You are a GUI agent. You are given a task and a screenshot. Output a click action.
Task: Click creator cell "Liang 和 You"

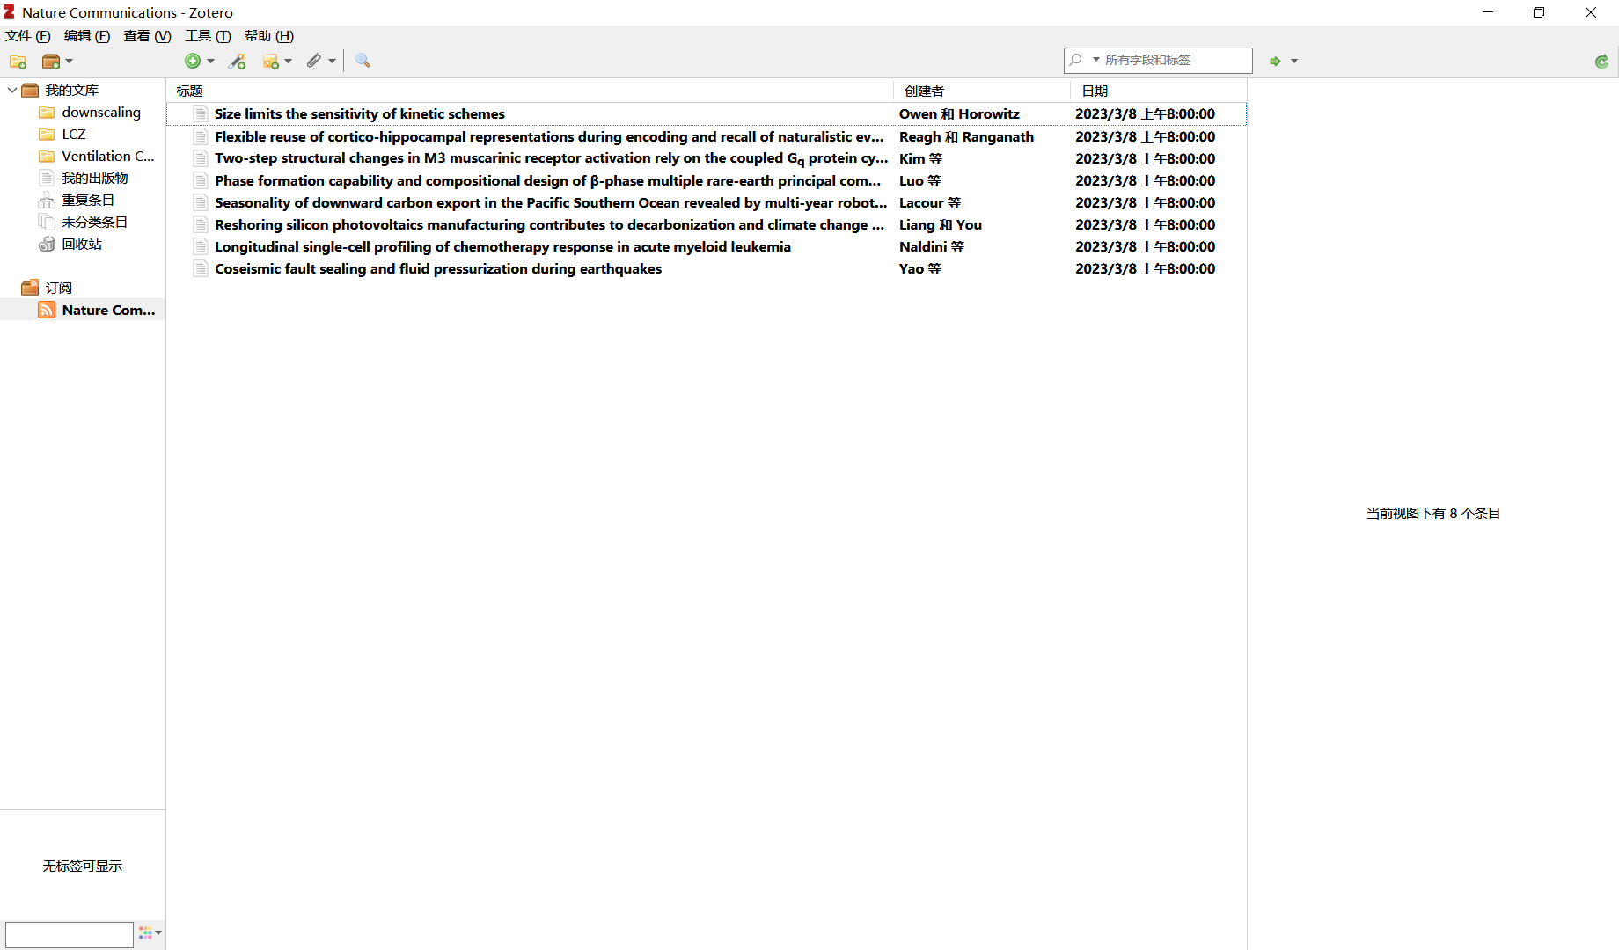(940, 225)
